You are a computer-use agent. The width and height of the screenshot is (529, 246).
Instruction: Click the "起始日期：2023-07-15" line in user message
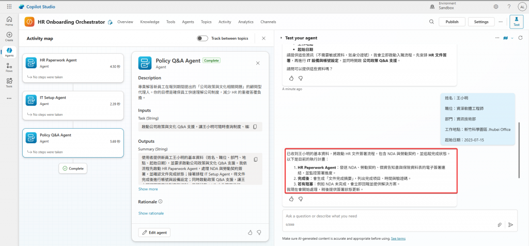[464, 140]
